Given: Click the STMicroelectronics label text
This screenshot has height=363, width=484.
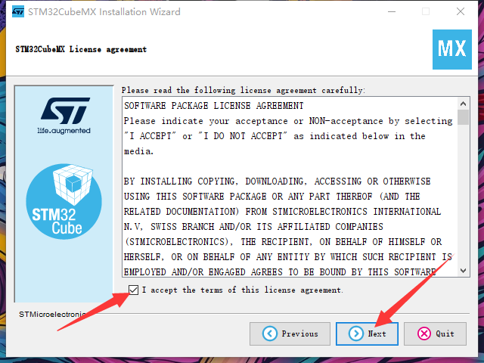Looking at the screenshot, I should coord(52,315).
